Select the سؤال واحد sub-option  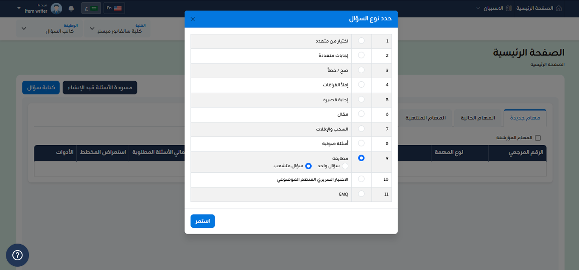click(345, 166)
